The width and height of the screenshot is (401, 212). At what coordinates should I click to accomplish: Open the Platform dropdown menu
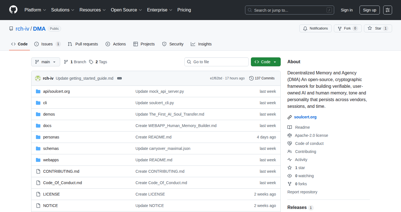pyautogui.click(x=35, y=10)
